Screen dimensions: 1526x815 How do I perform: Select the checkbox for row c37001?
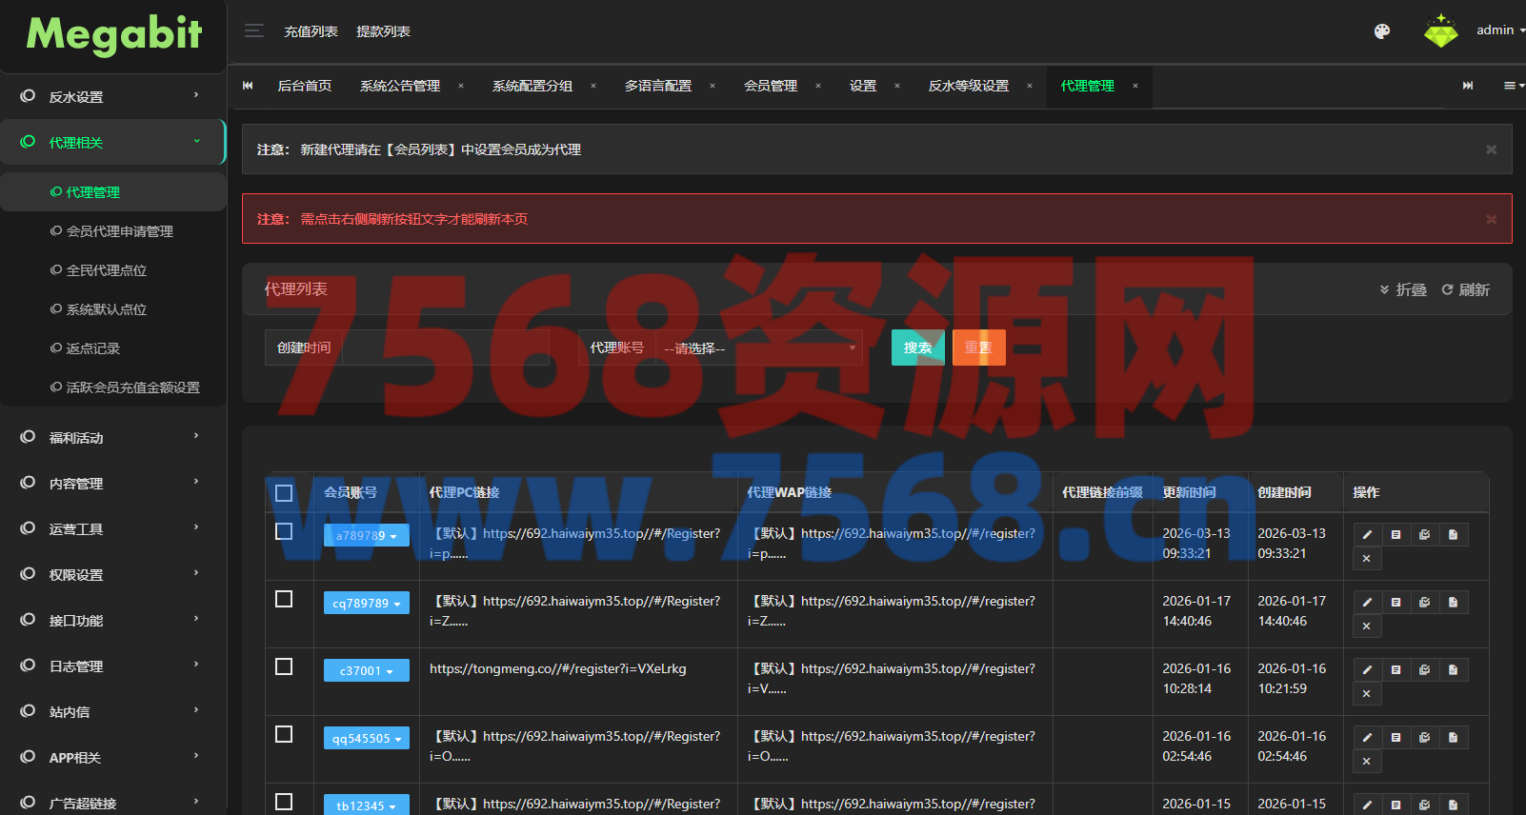(284, 666)
